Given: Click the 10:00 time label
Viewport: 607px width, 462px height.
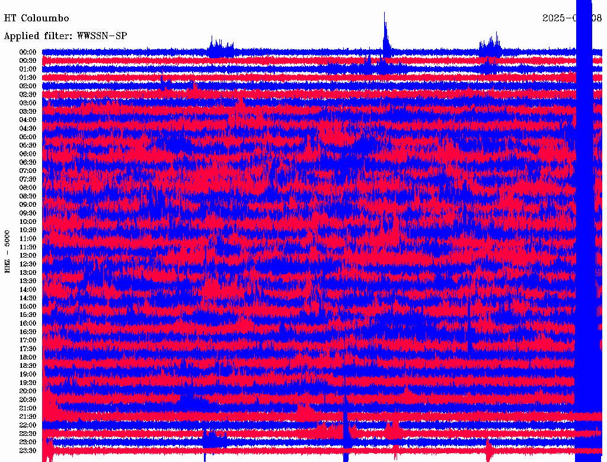Looking at the screenshot, I should [x=28, y=222].
